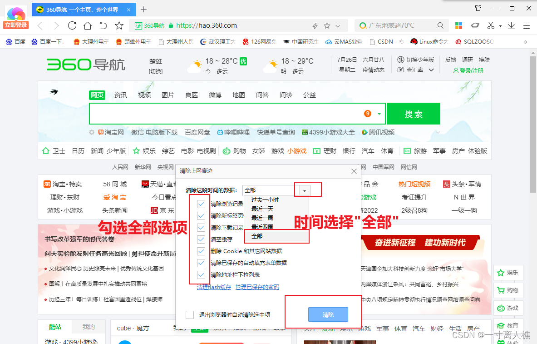
Task: Bookmark page with toolbar star icon
Action: pos(119,25)
